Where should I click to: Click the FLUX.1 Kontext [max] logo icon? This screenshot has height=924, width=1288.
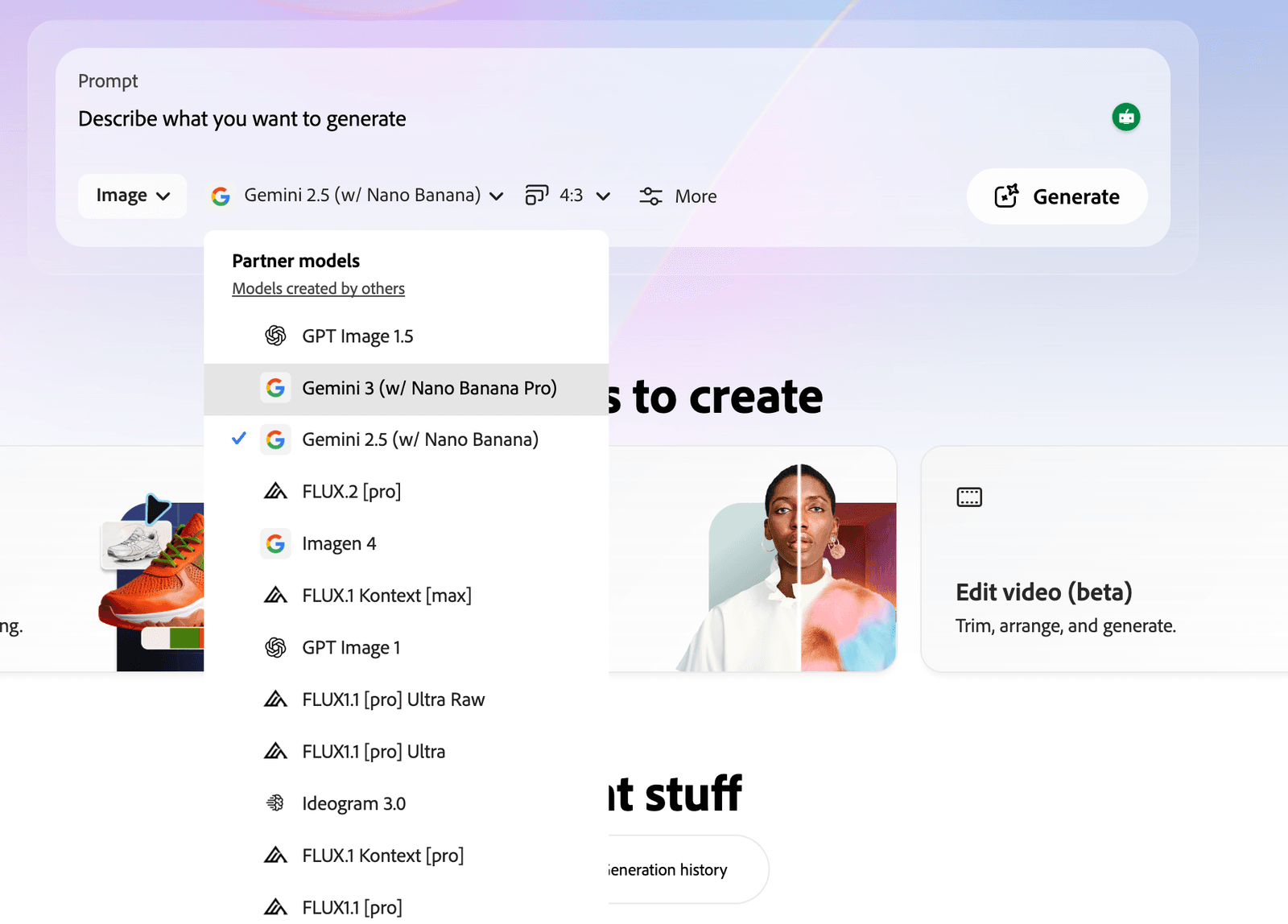point(275,596)
